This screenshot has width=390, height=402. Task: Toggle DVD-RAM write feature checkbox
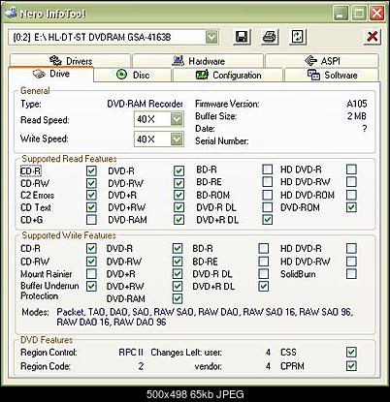(178, 298)
